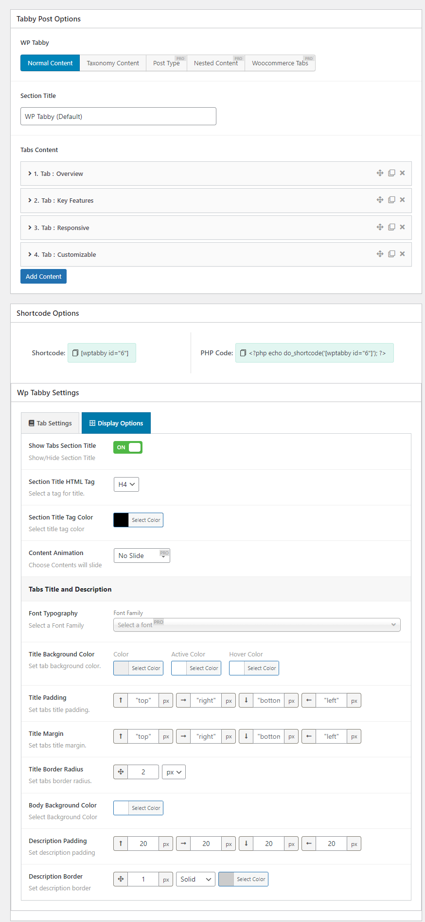Expand the 3. Tab : Responsive row
The height and width of the screenshot is (922, 425).
tap(216, 228)
